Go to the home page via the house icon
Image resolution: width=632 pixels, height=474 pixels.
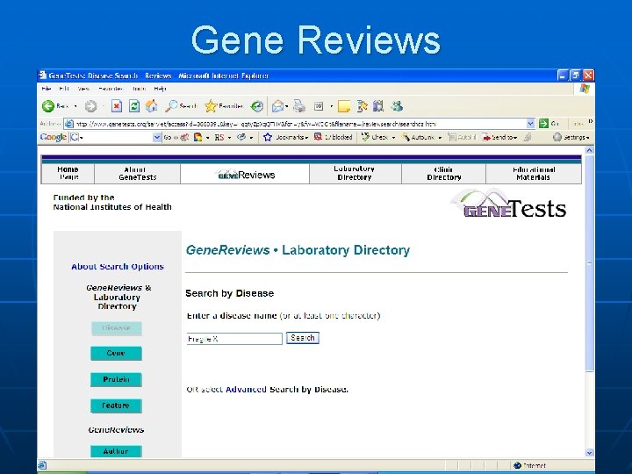[x=152, y=106]
